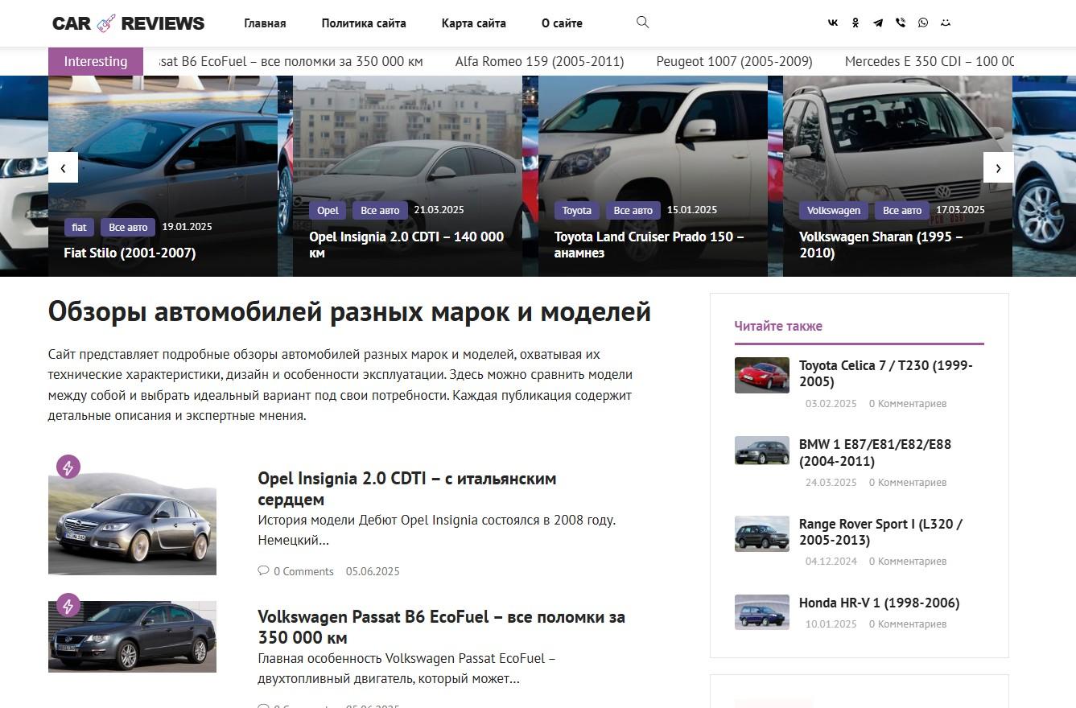Open the search magnifier icon
Image resolution: width=1076 pixels, height=708 pixels.
tap(642, 23)
